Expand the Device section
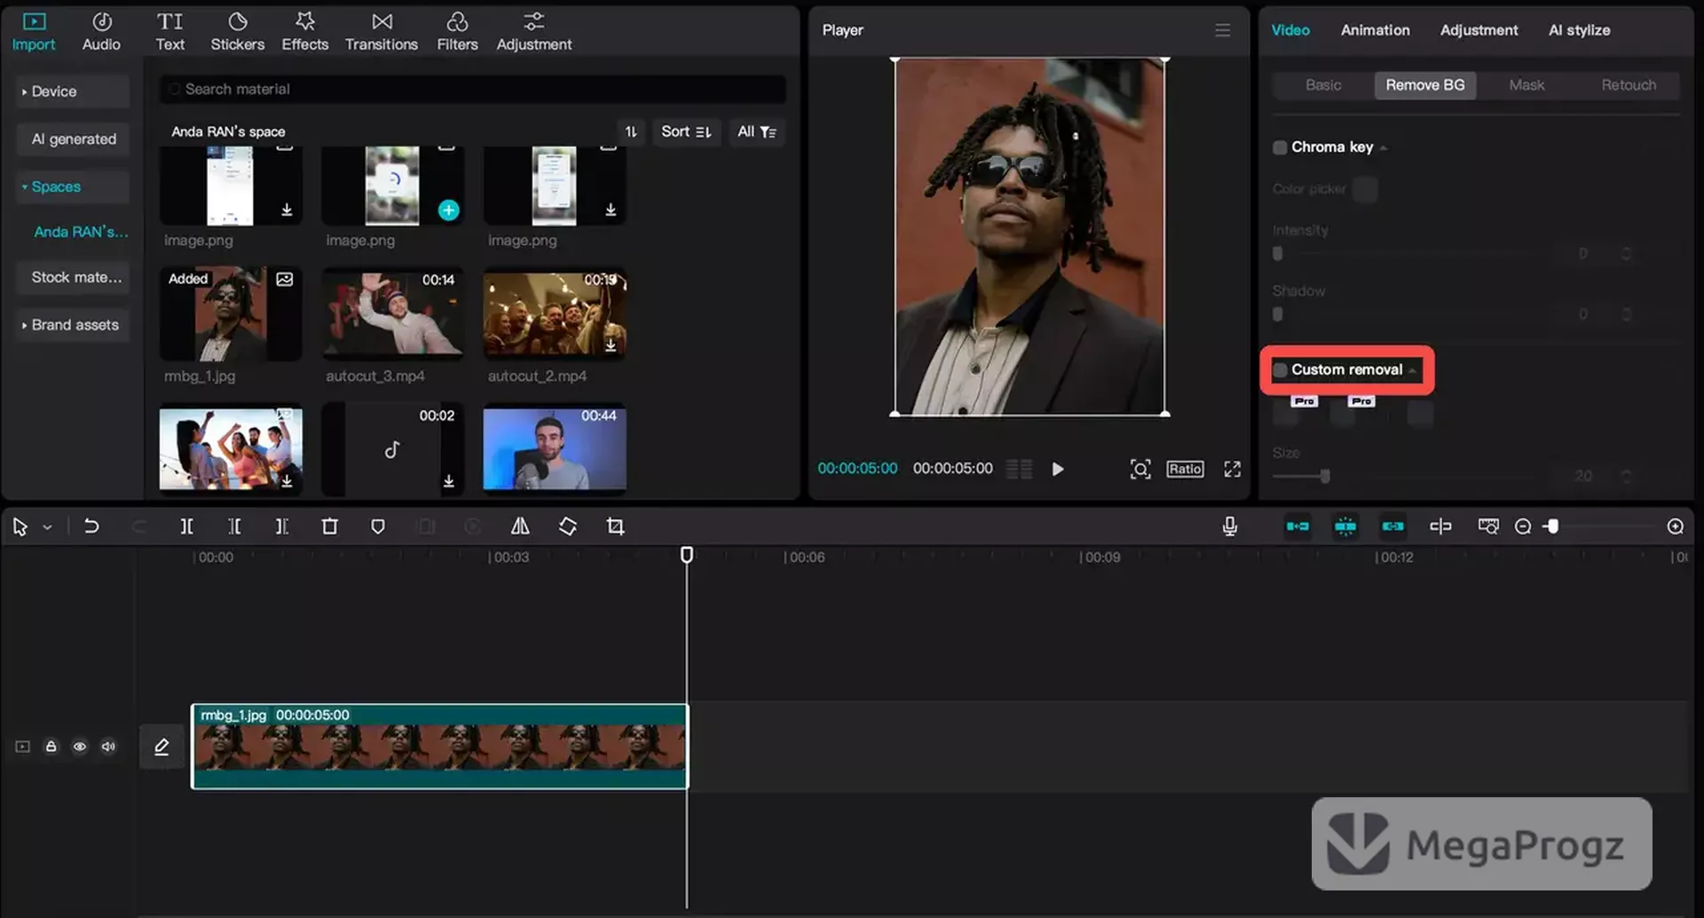Screen dimensions: 1704x918 point(73,91)
